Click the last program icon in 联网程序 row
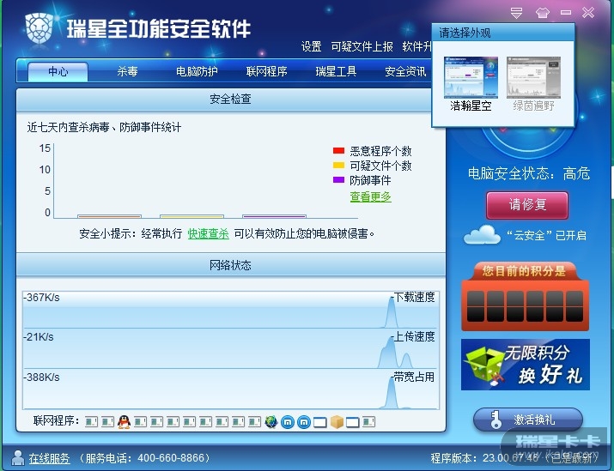The width and height of the screenshot is (614, 471). tap(369, 422)
